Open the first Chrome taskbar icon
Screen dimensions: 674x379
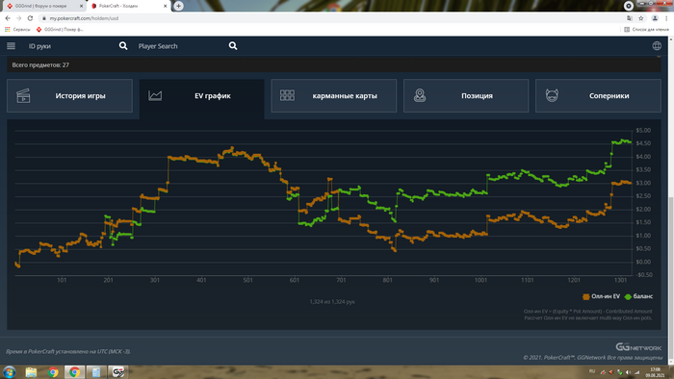pyautogui.click(x=53, y=371)
